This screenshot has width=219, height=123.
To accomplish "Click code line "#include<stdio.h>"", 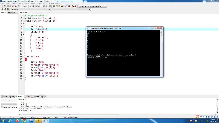I will point(37,16).
